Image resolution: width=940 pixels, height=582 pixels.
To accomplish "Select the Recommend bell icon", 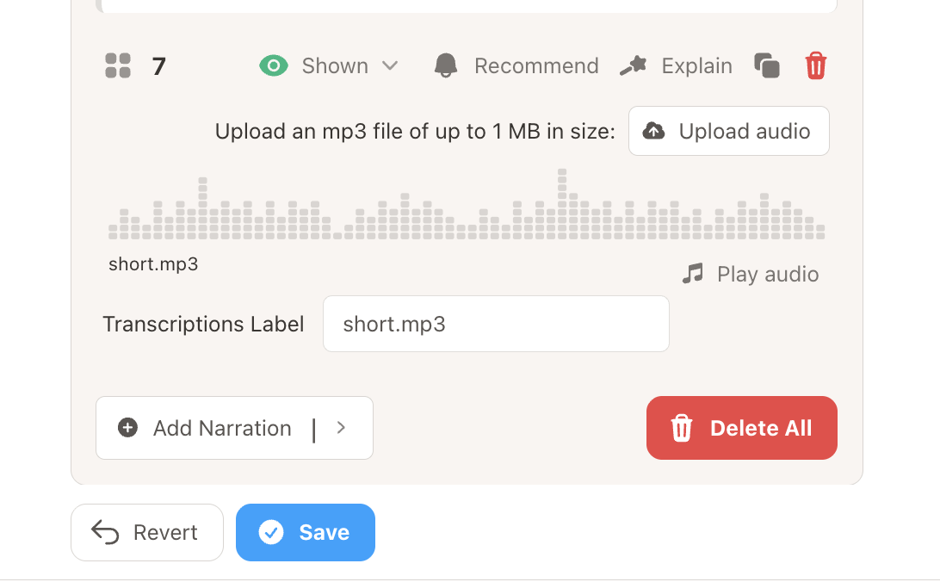I will pos(445,65).
